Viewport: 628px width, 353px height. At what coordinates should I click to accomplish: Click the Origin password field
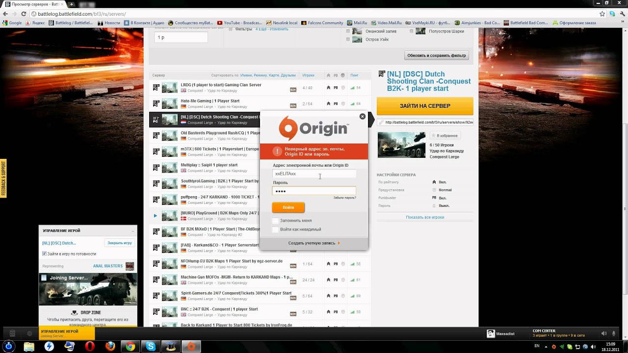314,191
